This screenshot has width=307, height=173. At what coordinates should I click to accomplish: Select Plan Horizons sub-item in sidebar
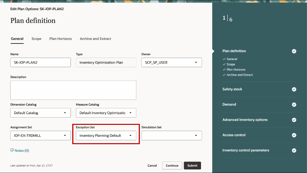236,69
